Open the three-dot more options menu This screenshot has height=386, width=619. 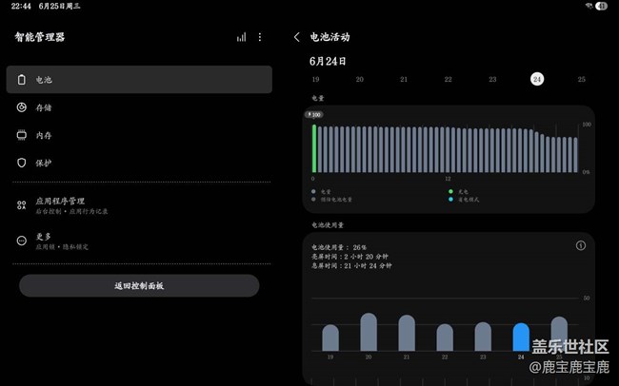(260, 37)
